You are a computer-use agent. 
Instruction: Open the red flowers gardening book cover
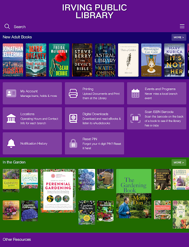pyautogui.click(x=105, y=211)
